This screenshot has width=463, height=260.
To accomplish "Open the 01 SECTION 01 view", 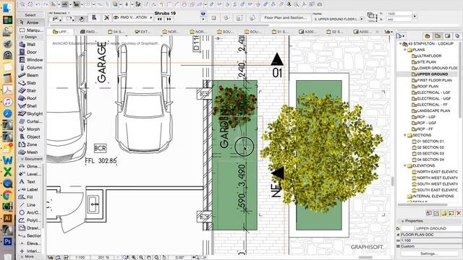I will tap(428, 142).
